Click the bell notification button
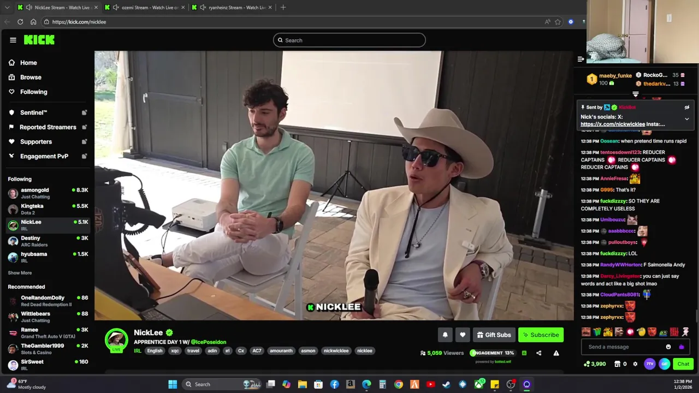 tap(445, 335)
